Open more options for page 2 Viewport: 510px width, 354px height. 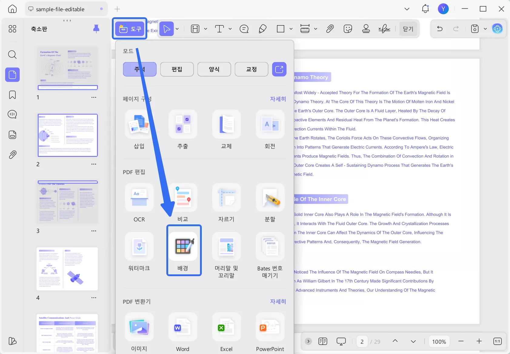94,164
